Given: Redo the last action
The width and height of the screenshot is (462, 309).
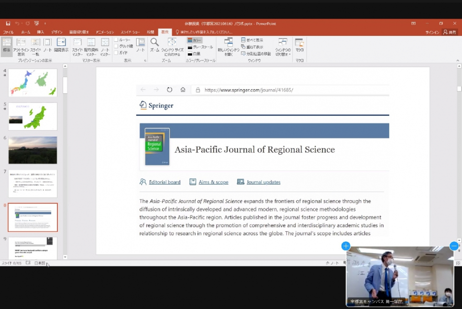Looking at the screenshot, I should click(x=27, y=23).
